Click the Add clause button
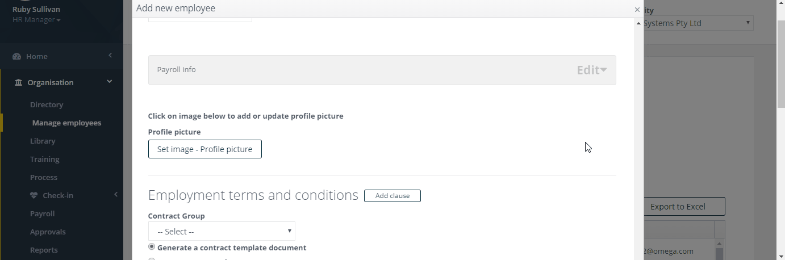 [392, 196]
